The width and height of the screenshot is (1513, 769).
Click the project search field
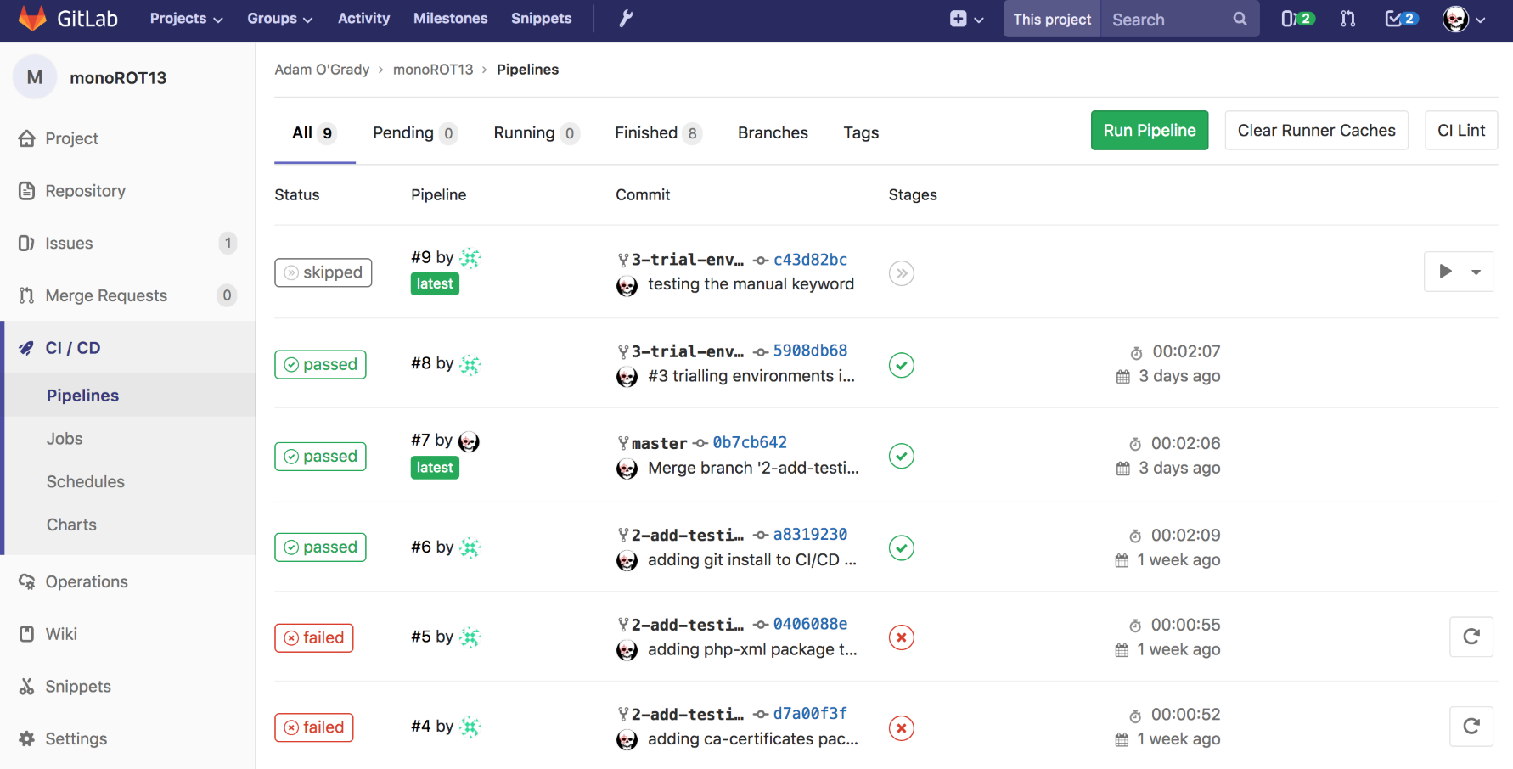pyautogui.click(x=1172, y=19)
